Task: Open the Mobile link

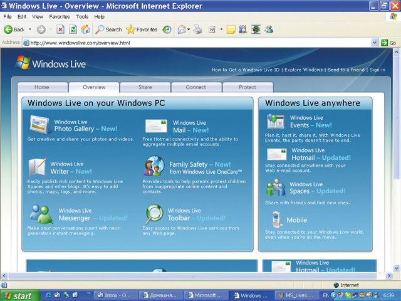Action: point(296,220)
